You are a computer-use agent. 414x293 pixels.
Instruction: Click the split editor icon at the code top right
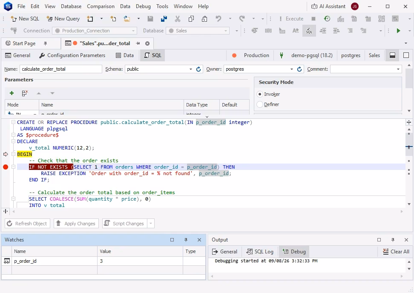pos(409,122)
